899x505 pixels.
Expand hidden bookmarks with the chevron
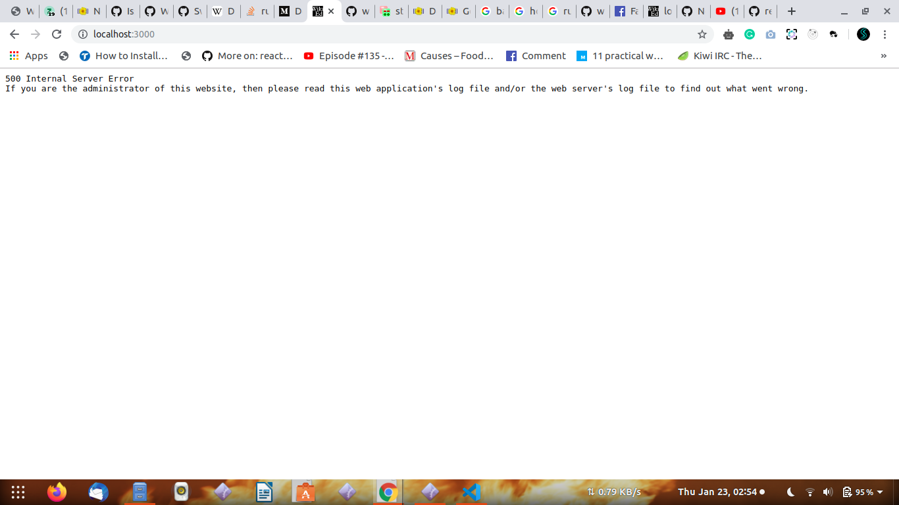click(883, 56)
